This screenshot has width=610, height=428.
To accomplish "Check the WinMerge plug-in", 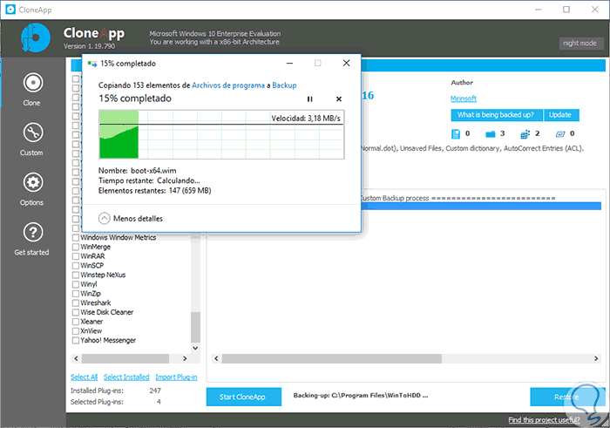I will coord(76,247).
